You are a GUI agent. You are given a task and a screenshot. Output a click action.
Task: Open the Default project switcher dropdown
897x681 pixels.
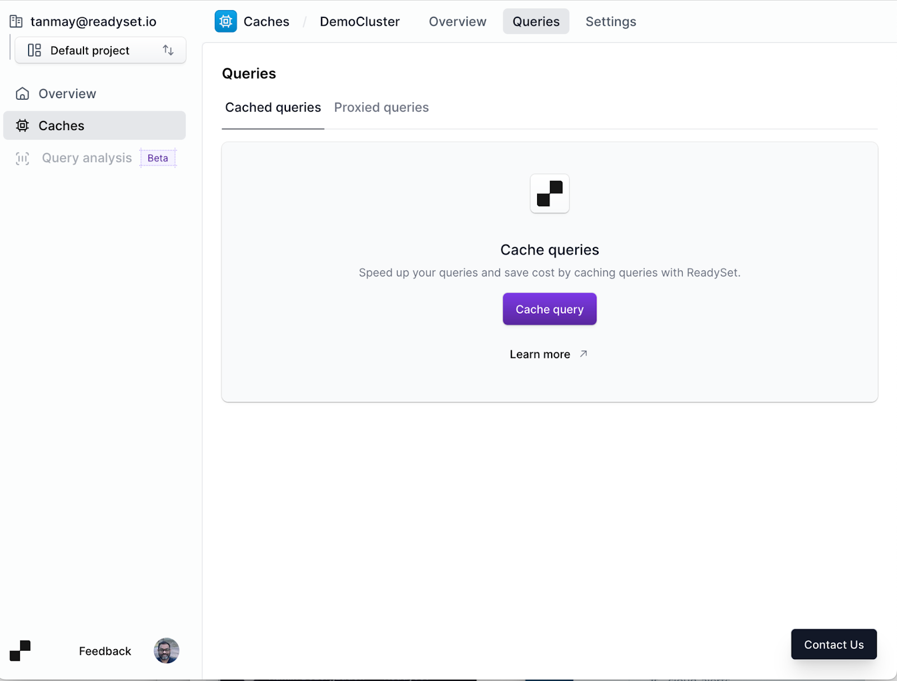(x=100, y=50)
